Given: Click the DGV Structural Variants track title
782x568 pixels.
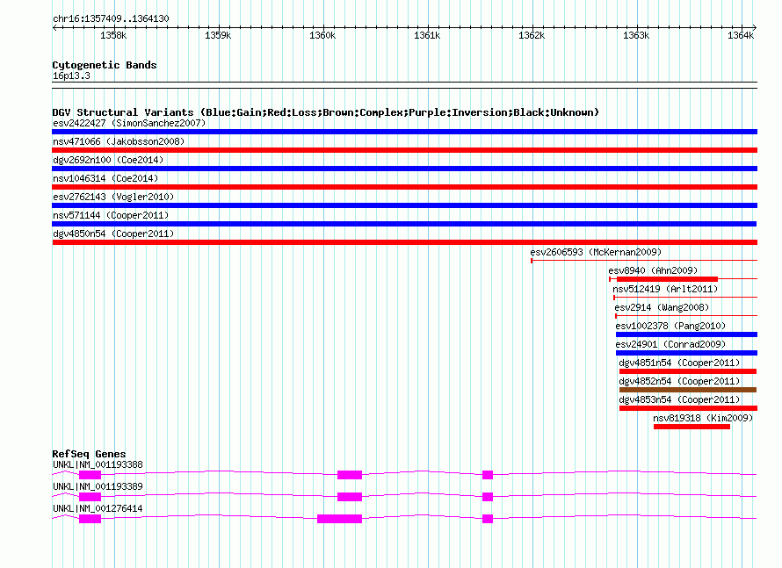Looking at the screenshot, I should click(325, 112).
